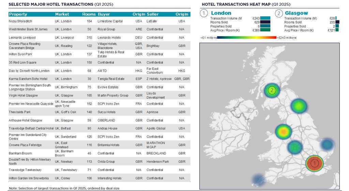Viewport: 349px width, 191px height.
Task: Select Crowne Plaza Reading Caversham Bridge
Action: point(25,46)
